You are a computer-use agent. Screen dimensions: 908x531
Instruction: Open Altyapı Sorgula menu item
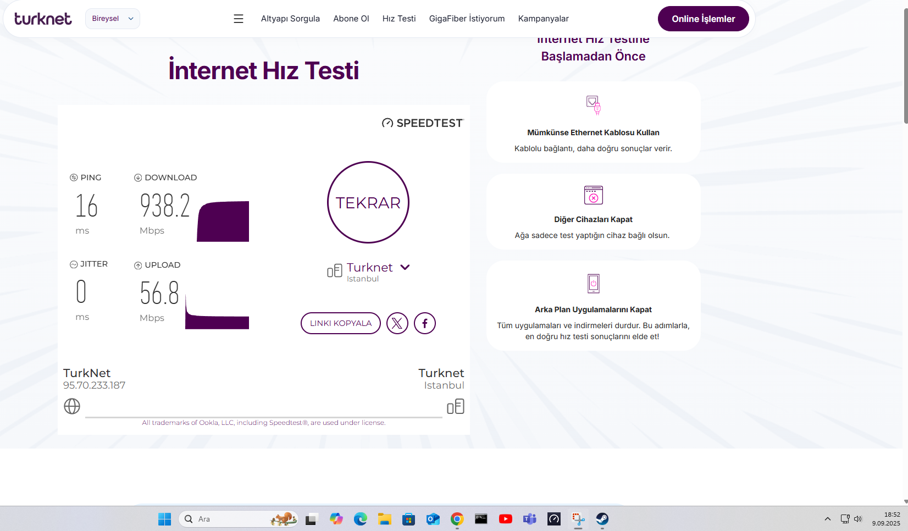click(290, 19)
